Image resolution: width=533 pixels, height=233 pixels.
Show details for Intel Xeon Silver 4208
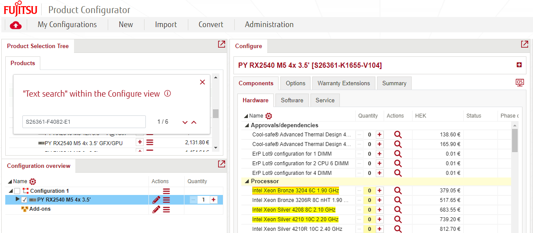click(398, 210)
